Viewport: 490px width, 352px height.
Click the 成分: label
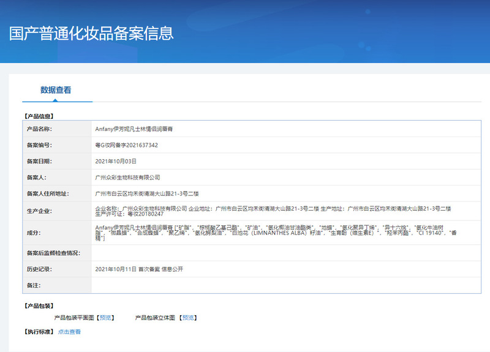[34, 233]
